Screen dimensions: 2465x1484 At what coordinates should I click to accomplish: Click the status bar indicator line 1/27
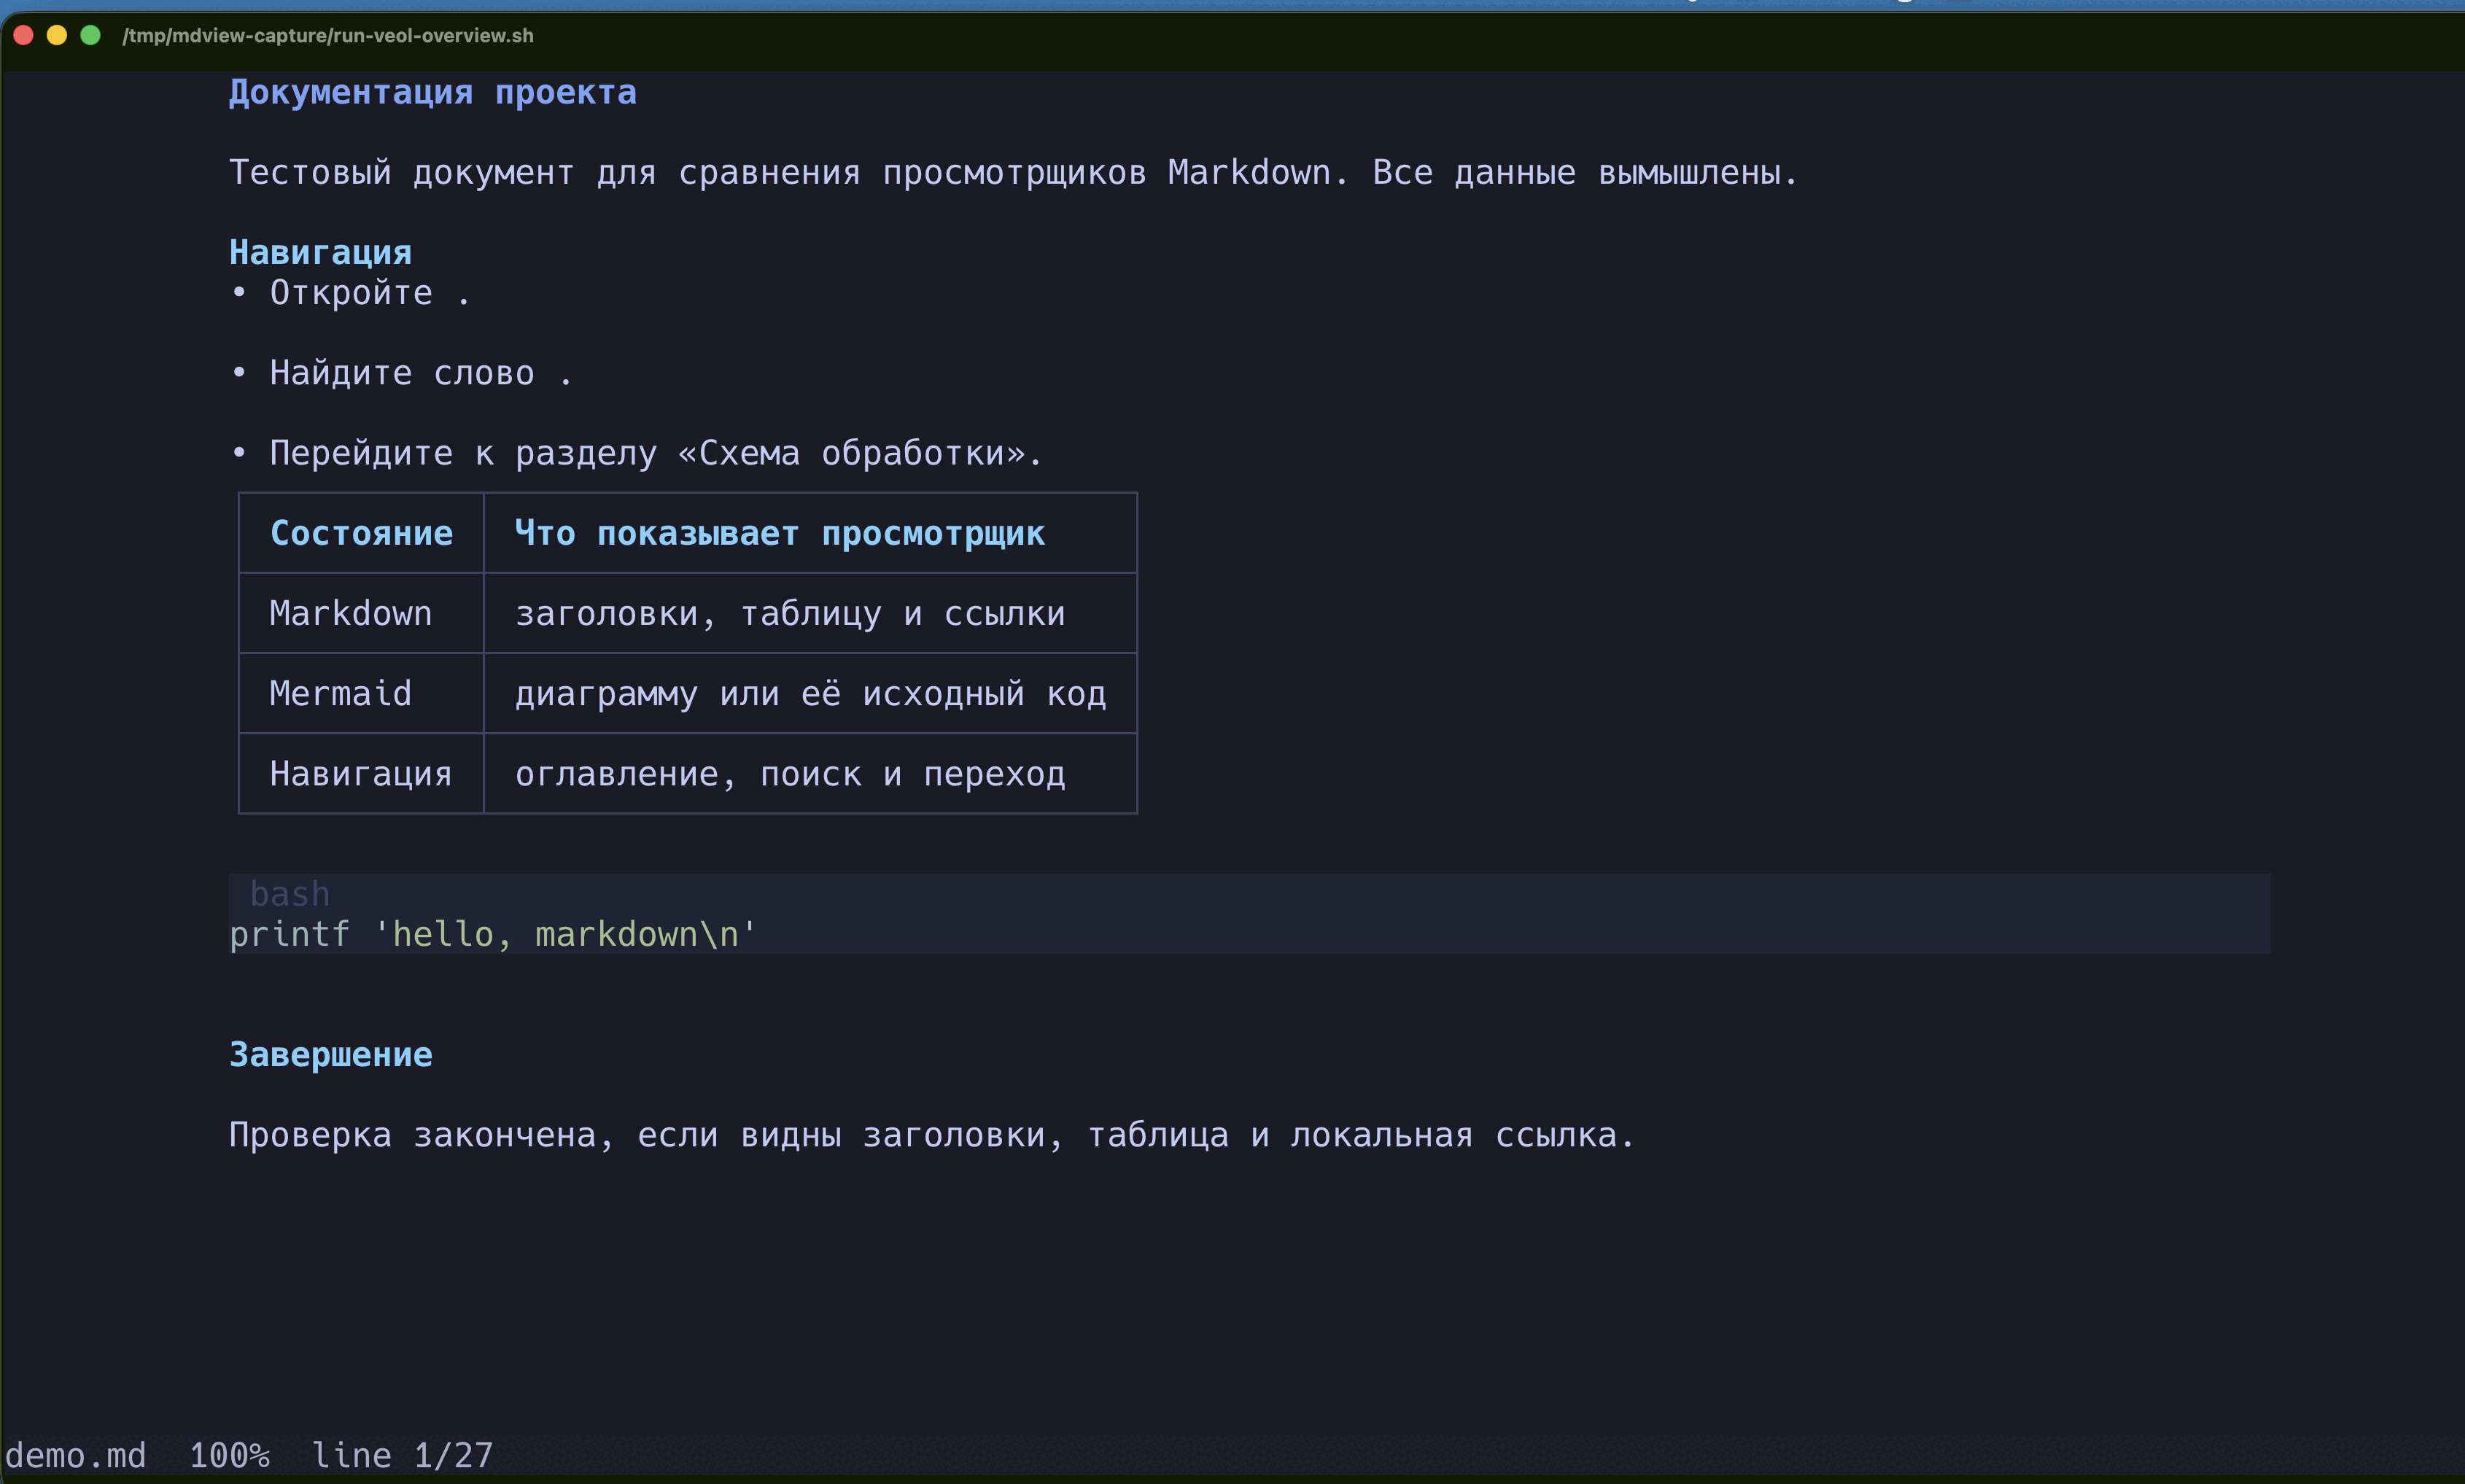pos(402,1455)
